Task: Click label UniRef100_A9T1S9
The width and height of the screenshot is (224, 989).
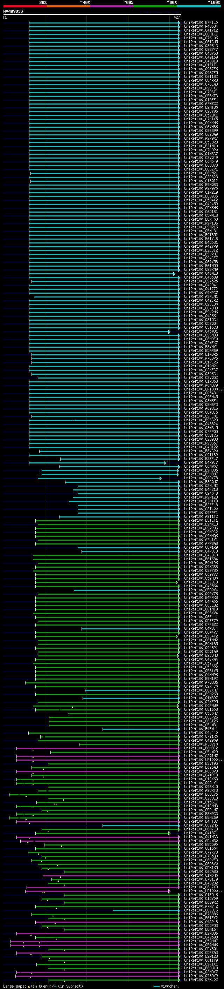Action: [201, 455]
